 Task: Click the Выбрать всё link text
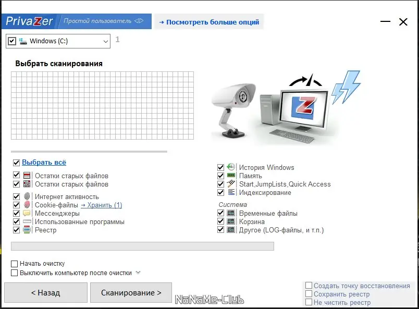(x=44, y=162)
